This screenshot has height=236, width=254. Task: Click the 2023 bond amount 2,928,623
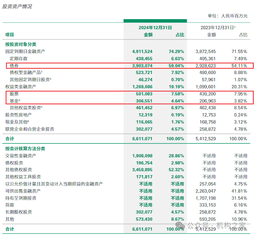(x=206, y=66)
